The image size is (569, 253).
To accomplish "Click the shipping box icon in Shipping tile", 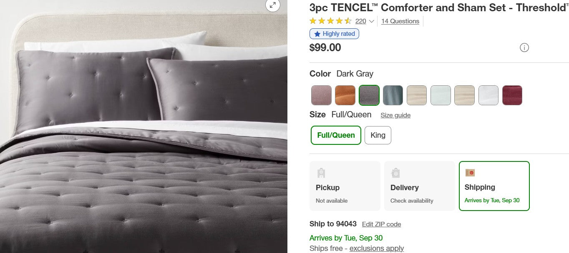I will click(x=470, y=172).
